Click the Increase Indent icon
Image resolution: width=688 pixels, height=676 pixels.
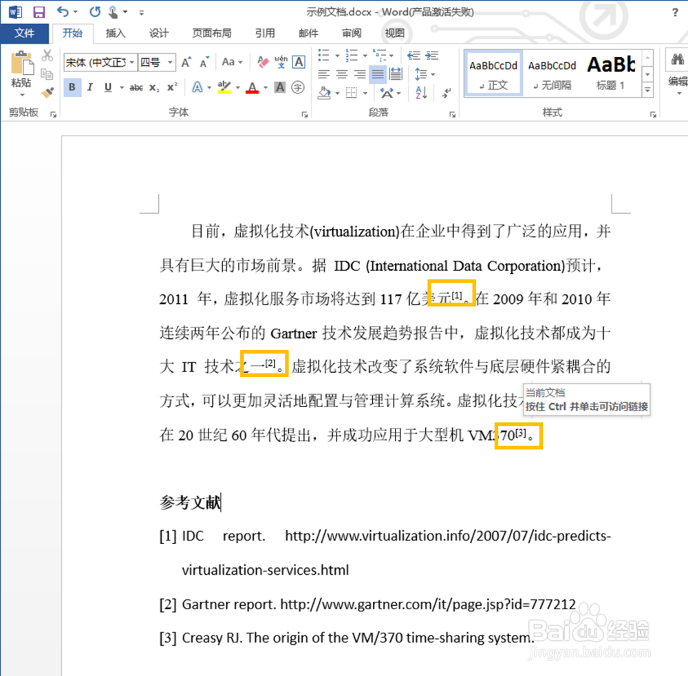click(432, 55)
